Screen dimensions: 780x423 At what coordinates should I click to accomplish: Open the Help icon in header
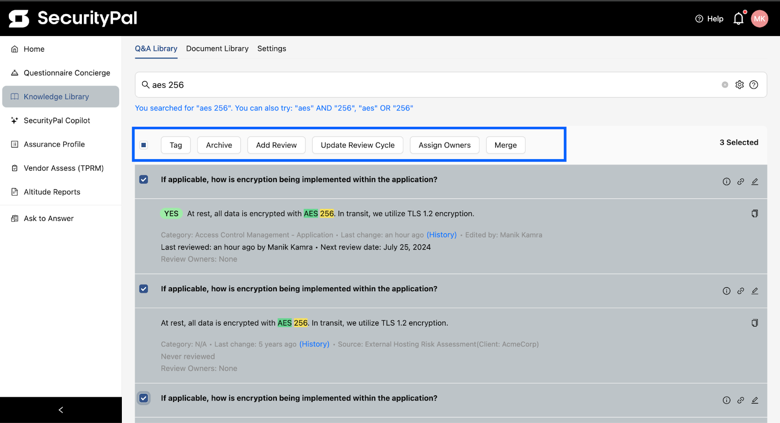pyautogui.click(x=699, y=19)
